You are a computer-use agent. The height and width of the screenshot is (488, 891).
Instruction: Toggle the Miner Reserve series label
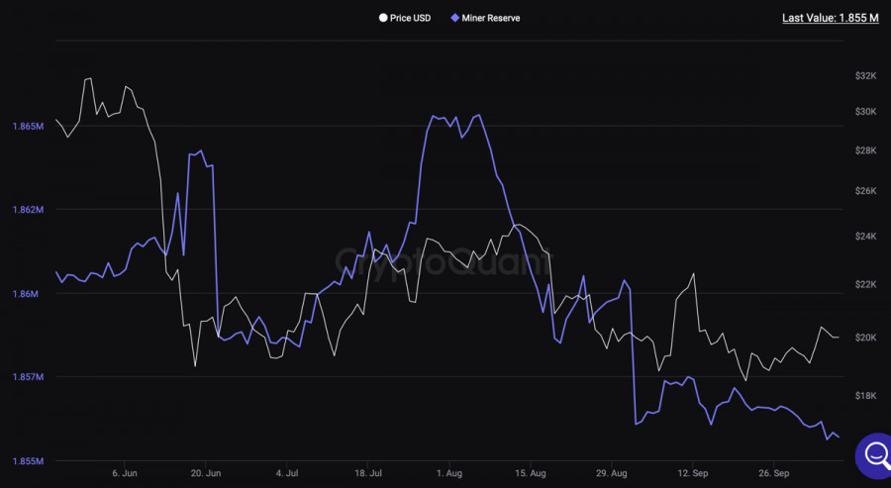pyautogui.click(x=491, y=18)
